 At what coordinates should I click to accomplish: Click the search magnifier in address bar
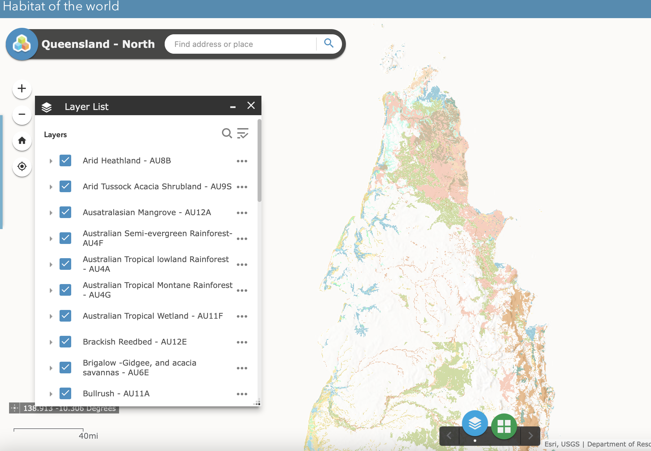[329, 43]
